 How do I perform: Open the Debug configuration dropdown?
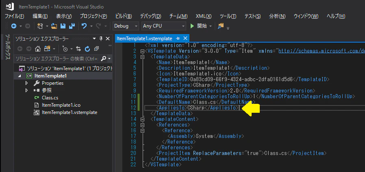(126, 26)
